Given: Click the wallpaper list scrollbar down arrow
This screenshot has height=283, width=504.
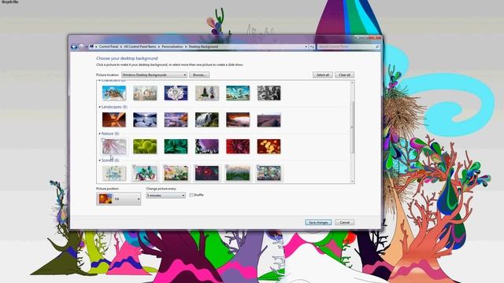Looking at the screenshot, I should pyautogui.click(x=352, y=182).
